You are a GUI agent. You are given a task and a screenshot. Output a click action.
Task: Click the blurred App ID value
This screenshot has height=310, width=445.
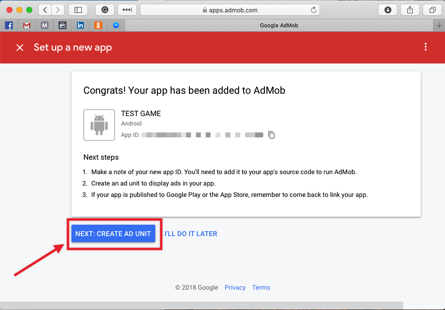point(202,135)
